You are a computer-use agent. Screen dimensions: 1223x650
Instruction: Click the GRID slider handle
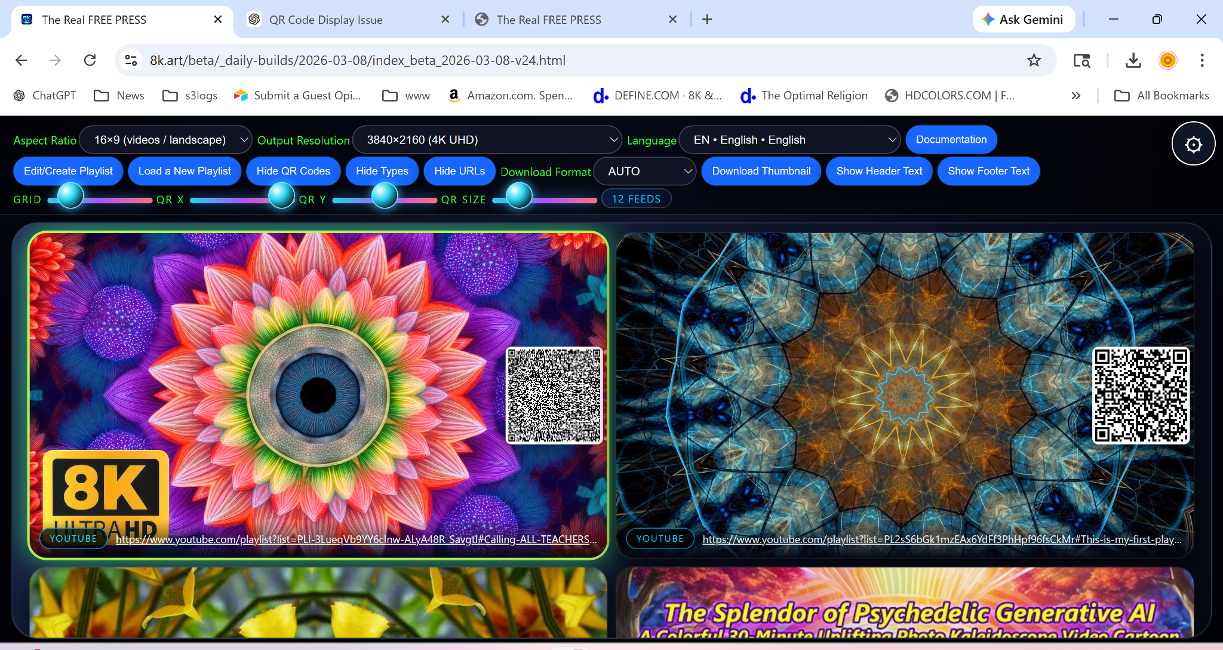click(x=70, y=196)
